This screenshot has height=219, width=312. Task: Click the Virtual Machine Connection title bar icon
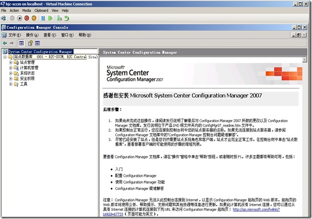pyautogui.click(x=3, y=4)
